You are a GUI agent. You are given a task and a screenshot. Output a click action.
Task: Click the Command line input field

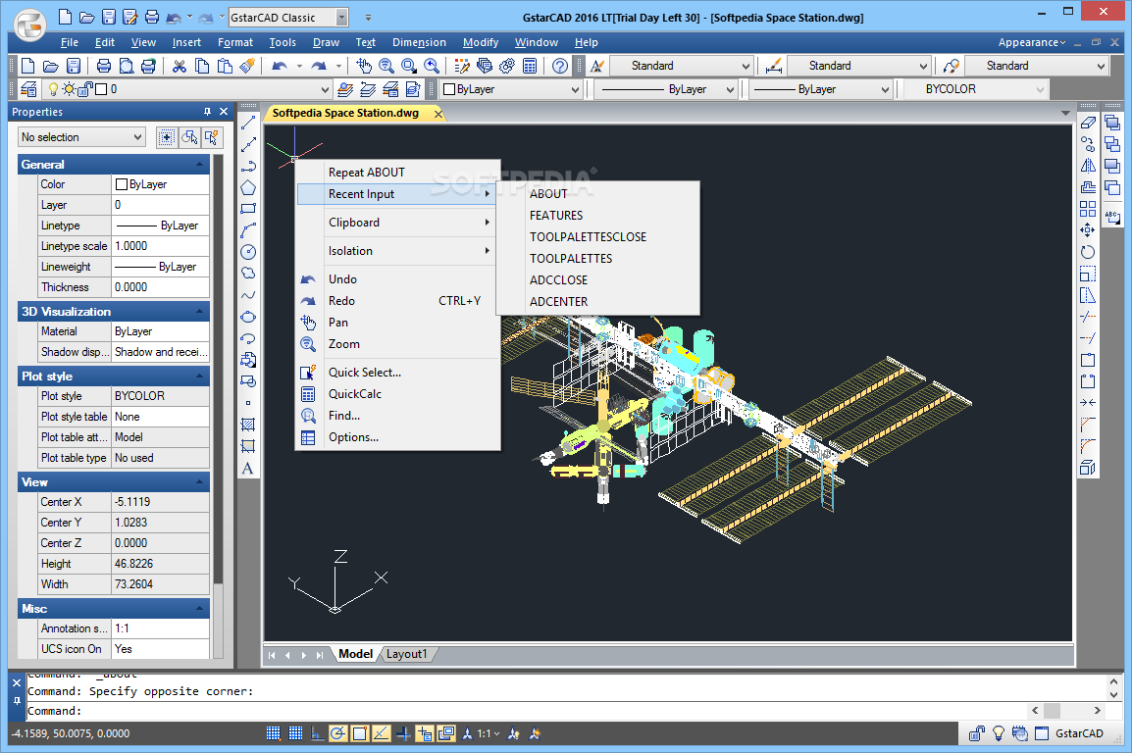pos(527,711)
